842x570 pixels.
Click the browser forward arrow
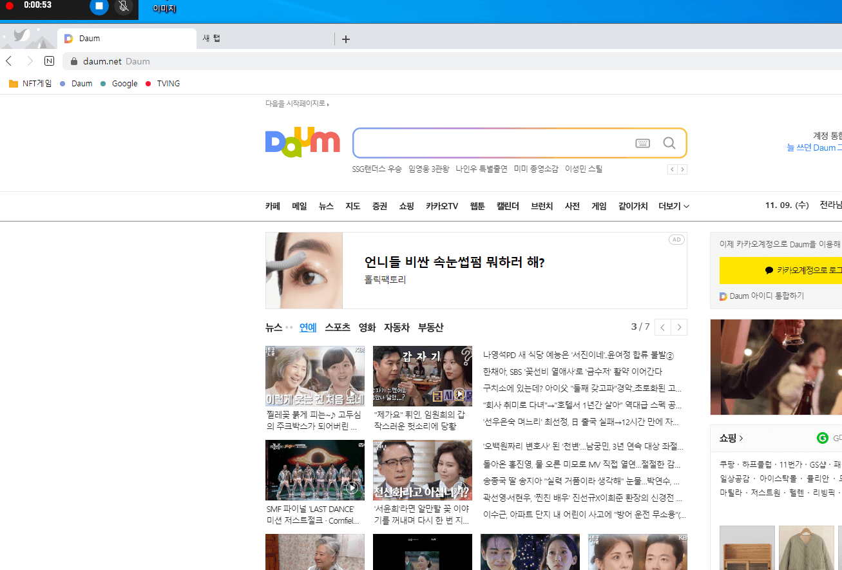(30, 61)
